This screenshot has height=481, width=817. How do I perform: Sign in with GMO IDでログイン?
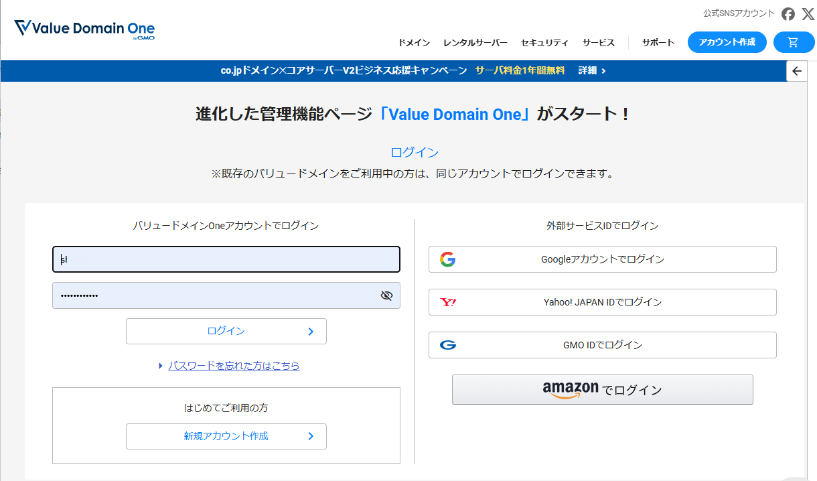[x=603, y=345]
